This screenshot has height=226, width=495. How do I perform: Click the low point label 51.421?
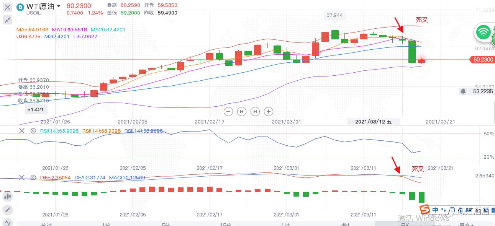(x=36, y=109)
